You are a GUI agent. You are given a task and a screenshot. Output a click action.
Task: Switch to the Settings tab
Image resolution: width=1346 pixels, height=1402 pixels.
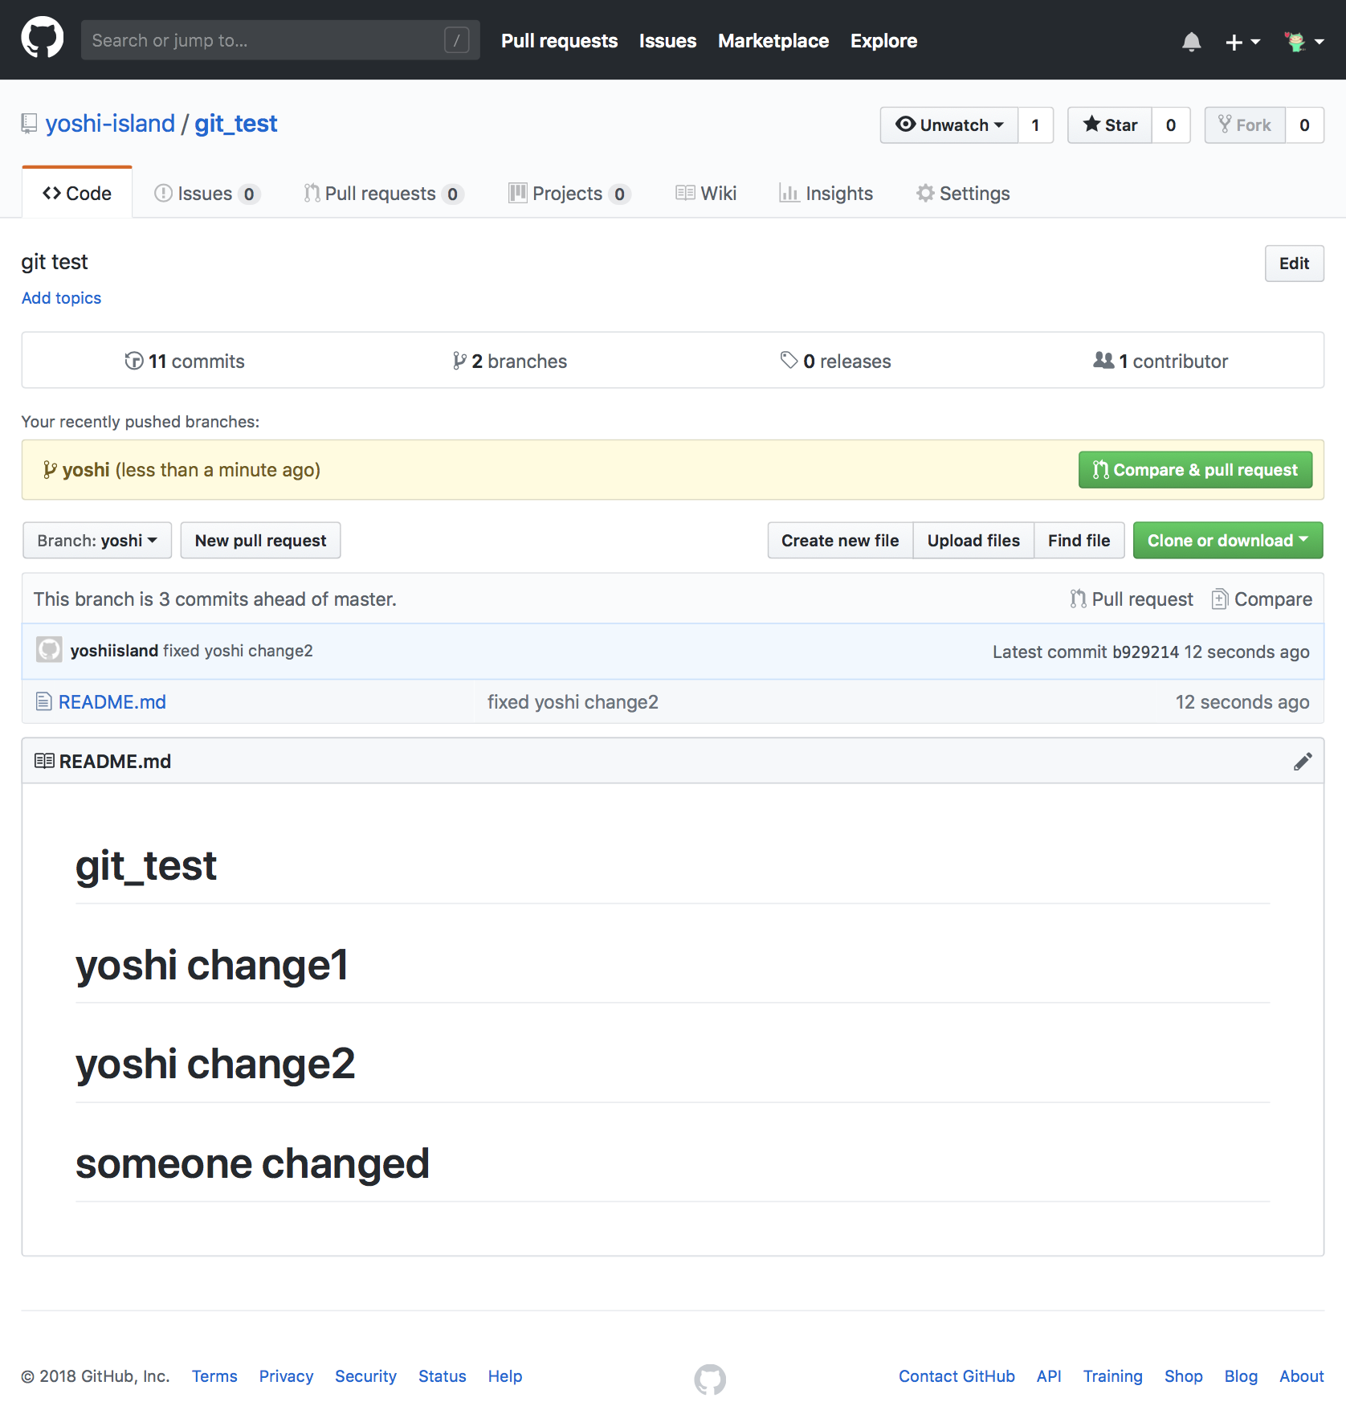click(x=963, y=194)
